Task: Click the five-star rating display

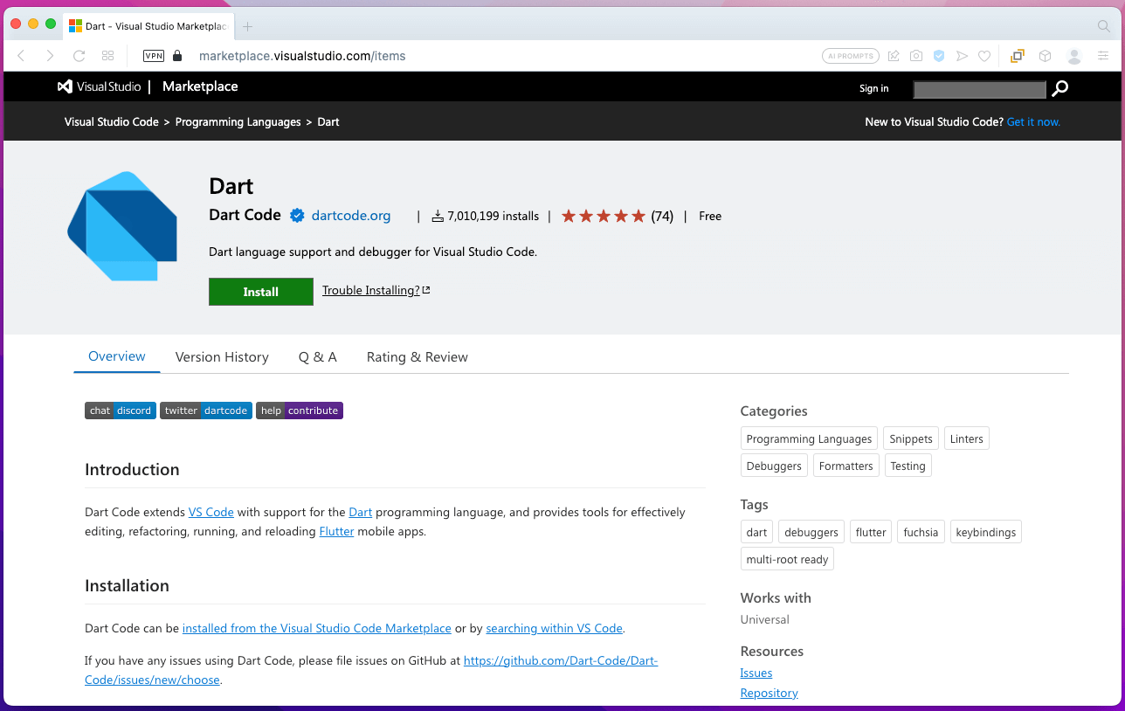Action: (x=603, y=217)
